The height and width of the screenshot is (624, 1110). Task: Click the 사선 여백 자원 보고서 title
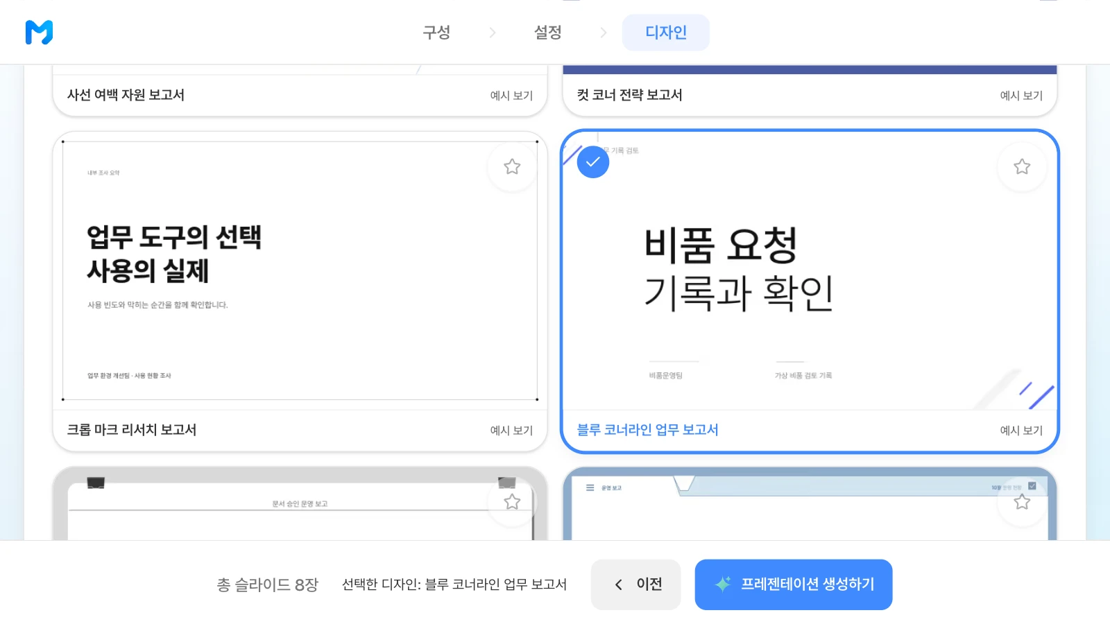126,95
